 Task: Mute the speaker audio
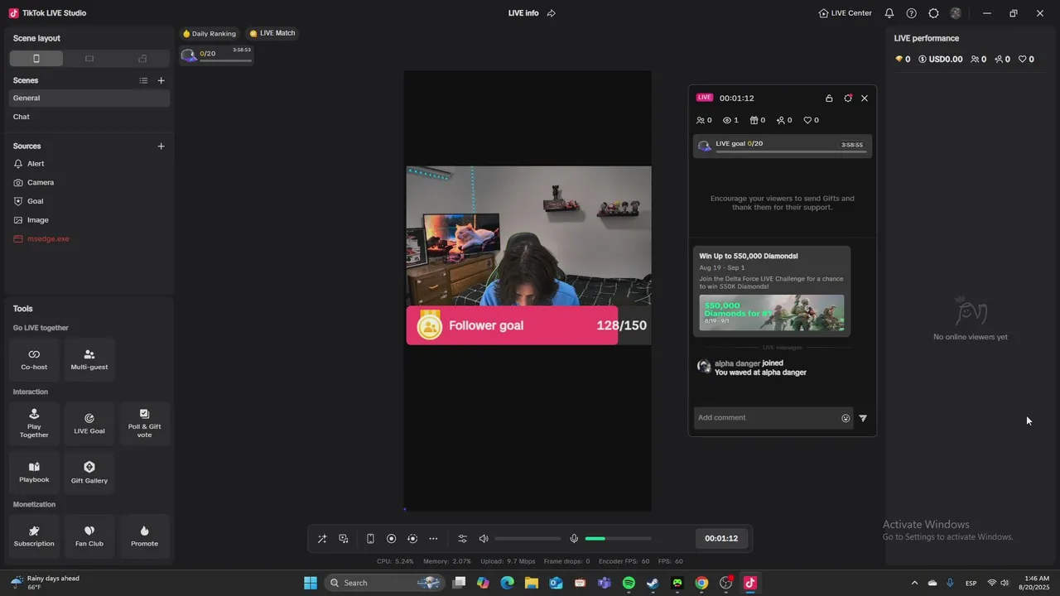(484, 539)
